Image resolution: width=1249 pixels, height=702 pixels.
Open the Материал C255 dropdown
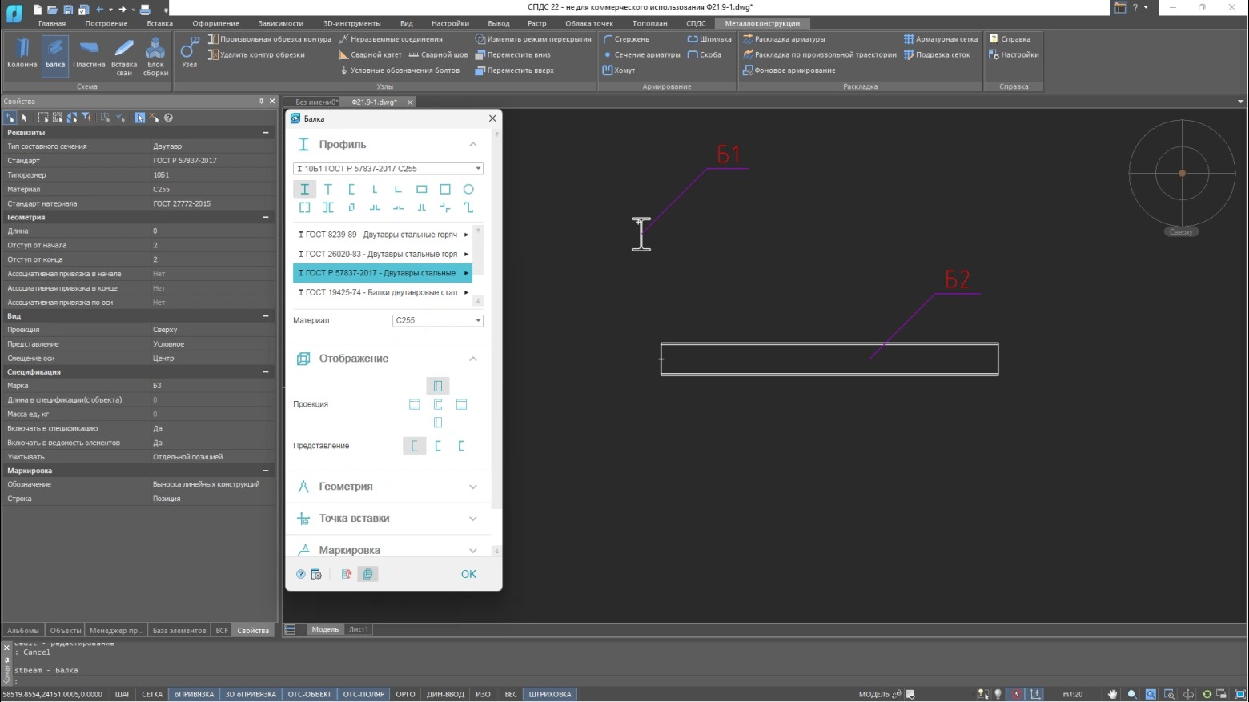coord(437,320)
